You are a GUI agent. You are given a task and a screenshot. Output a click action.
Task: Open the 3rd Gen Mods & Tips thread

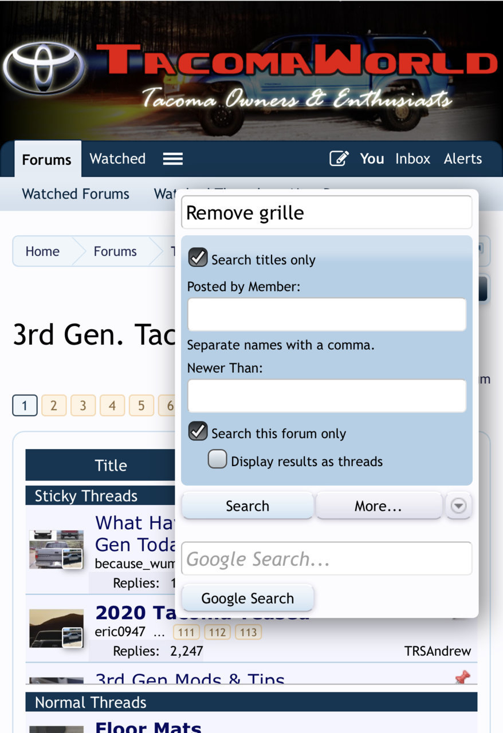[190, 679]
